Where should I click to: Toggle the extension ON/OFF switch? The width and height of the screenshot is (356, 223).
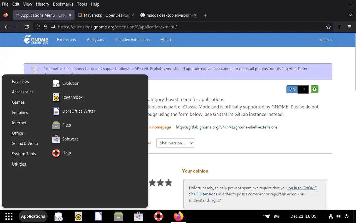click(298, 89)
